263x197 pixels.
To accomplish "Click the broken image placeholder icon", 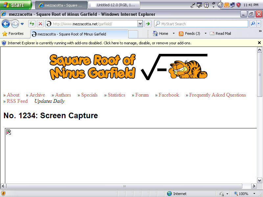I will (9, 132).
